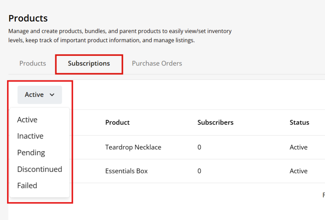Open the Teardrop Necklace subscription

[x=133, y=147]
